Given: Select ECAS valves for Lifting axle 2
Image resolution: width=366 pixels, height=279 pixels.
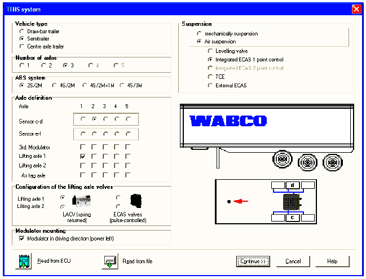Looking at the screenshot, I should pyautogui.click(x=118, y=206).
